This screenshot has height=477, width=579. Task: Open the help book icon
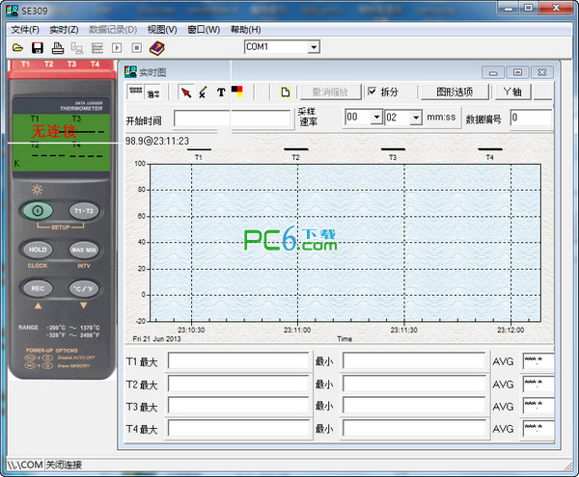coord(157,48)
